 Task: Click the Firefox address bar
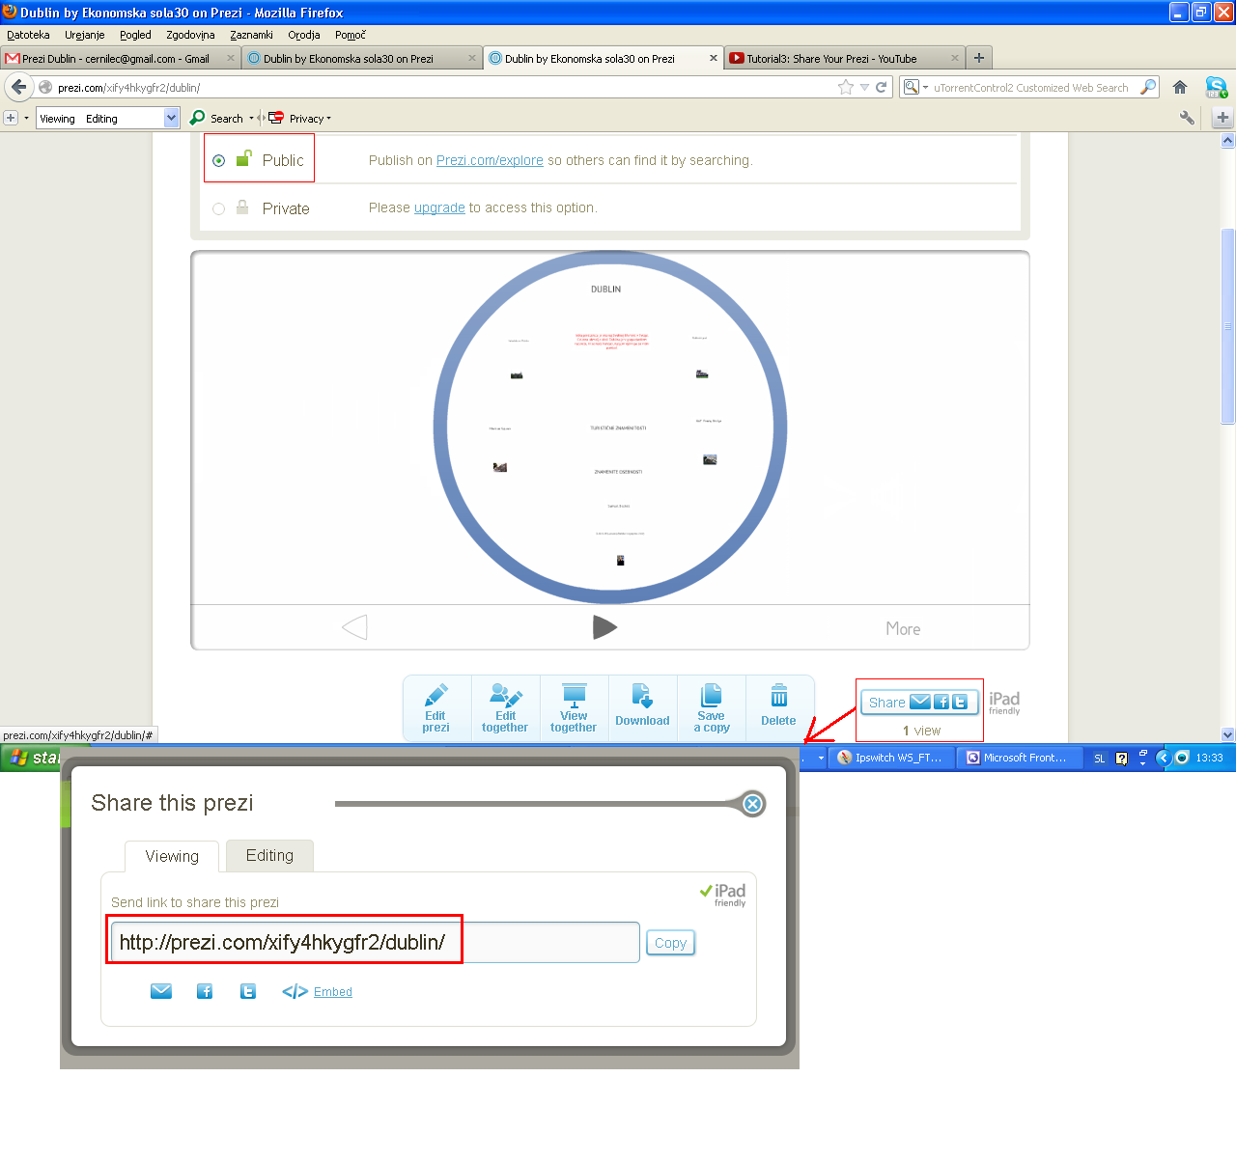click(444, 87)
